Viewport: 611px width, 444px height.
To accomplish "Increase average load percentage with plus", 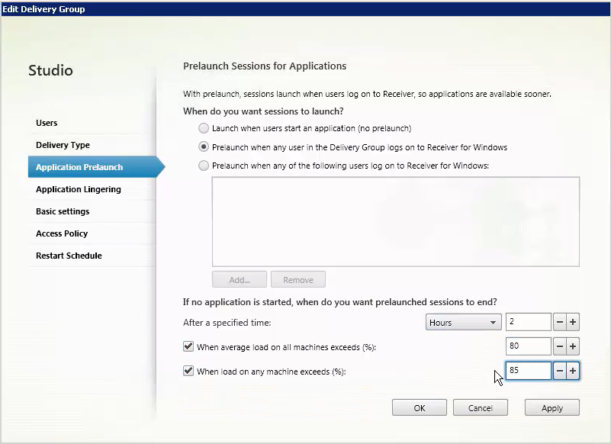I will [x=573, y=346].
